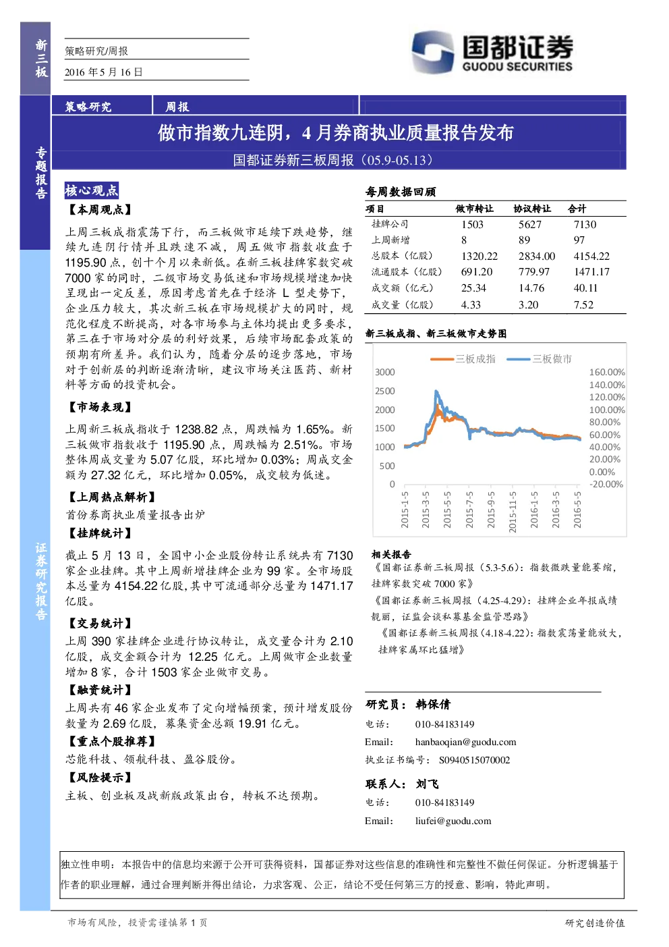669x947 pixels.
Task: Click the header label 策略研究/周报
Action: (x=96, y=51)
